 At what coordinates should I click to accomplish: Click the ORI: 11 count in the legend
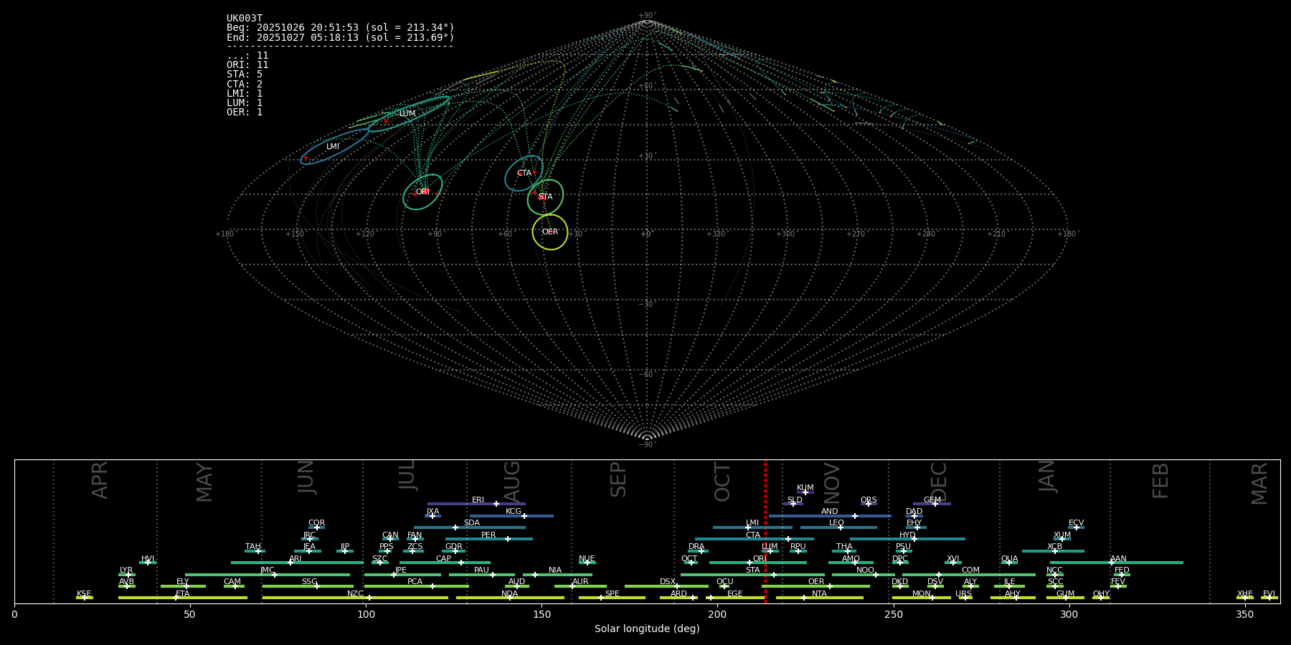(247, 65)
